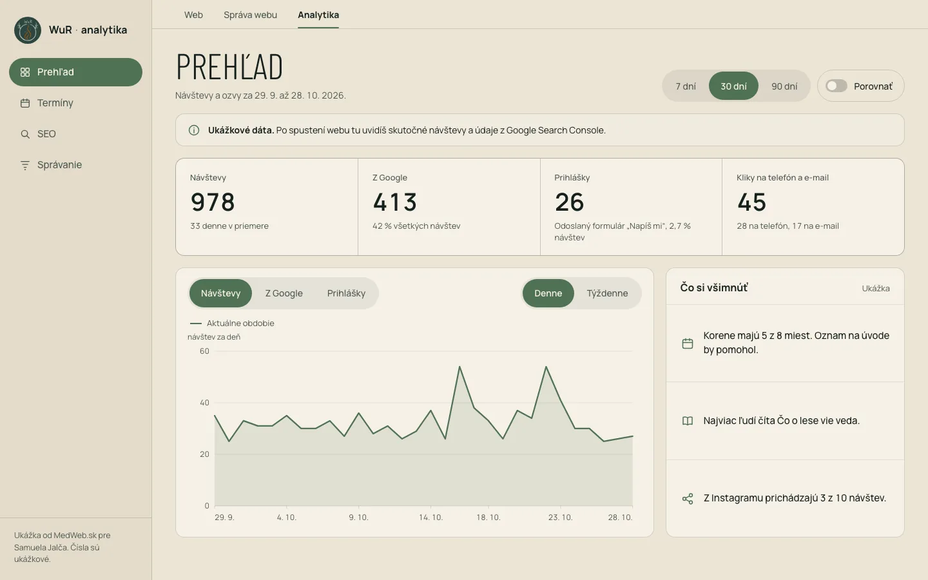Click calendar icon next to Korene insight
Screen dimensions: 928x580
click(x=688, y=343)
